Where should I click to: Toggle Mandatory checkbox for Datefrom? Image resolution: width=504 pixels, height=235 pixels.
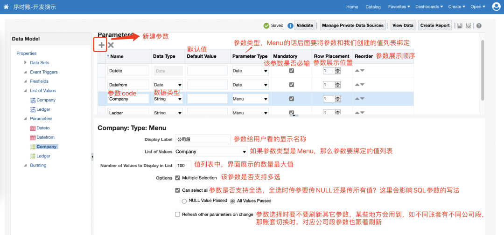tap(292, 85)
